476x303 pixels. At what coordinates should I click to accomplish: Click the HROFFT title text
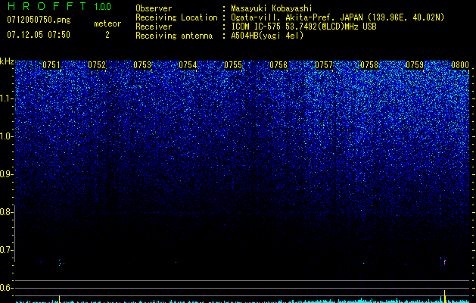click(x=47, y=6)
